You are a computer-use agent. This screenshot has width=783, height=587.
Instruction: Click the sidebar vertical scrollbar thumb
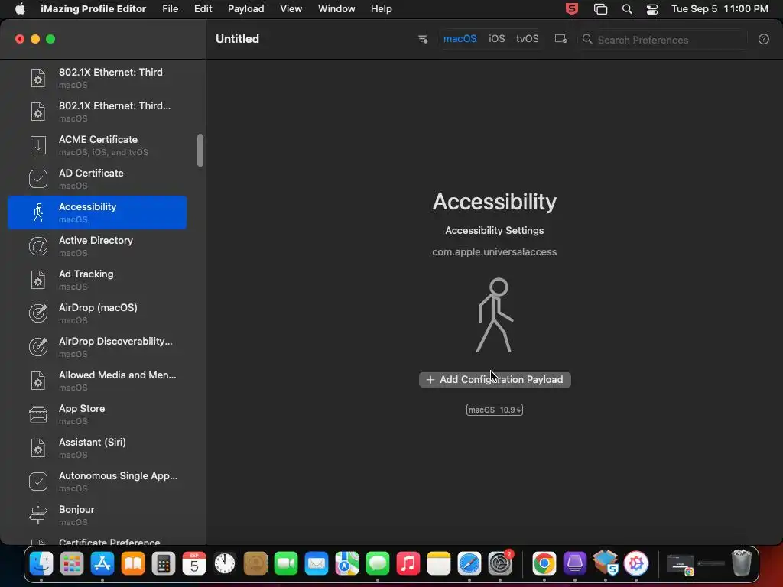200,150
